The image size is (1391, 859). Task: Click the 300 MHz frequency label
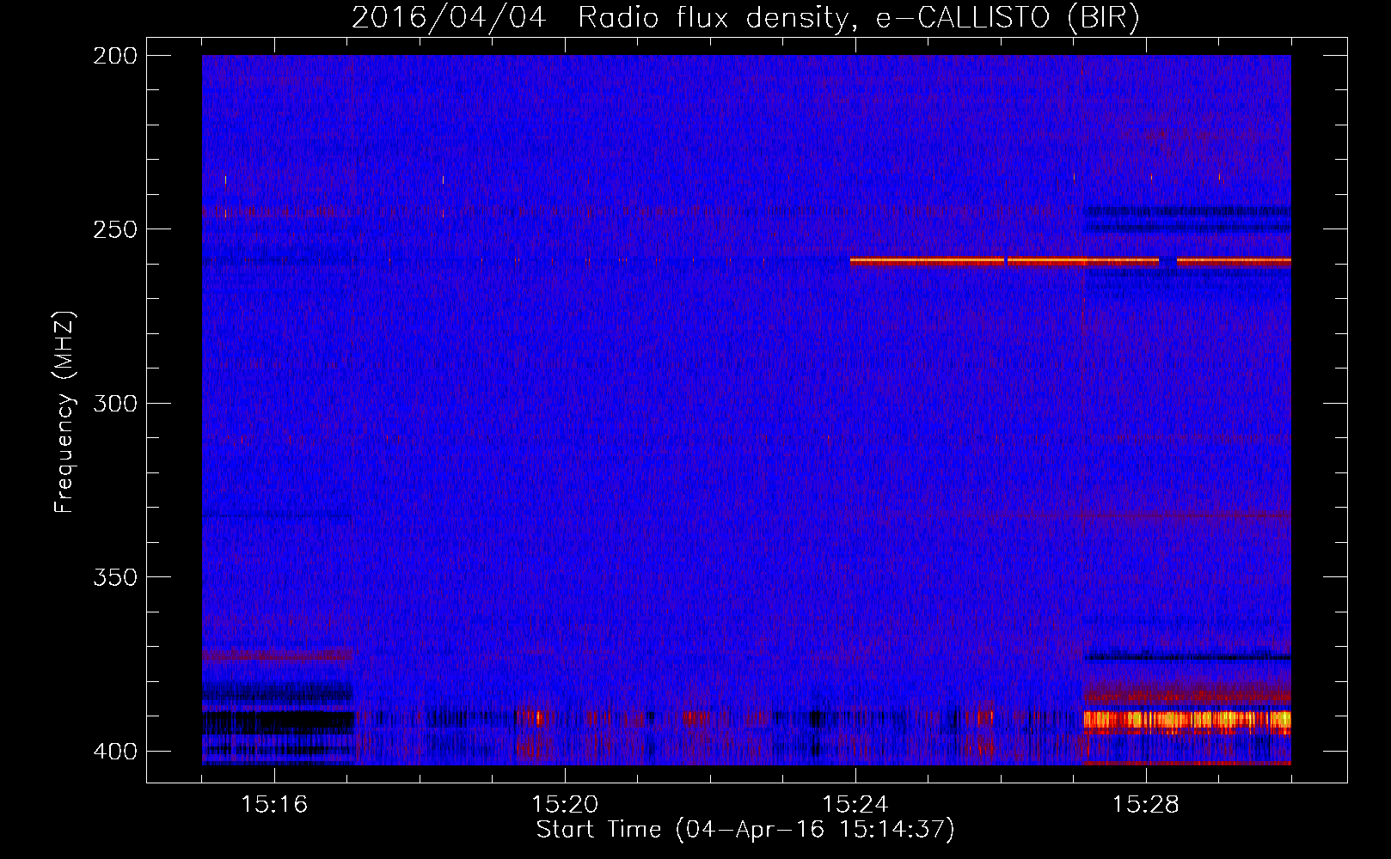click(x=115, y=403)
